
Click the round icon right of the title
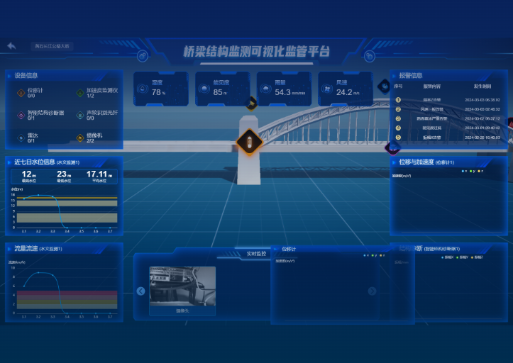370,56
